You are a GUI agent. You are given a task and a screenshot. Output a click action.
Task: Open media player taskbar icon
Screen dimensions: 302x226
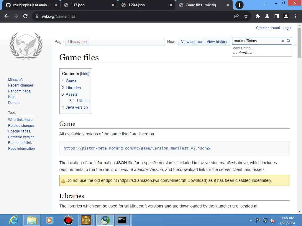point(50,220)
